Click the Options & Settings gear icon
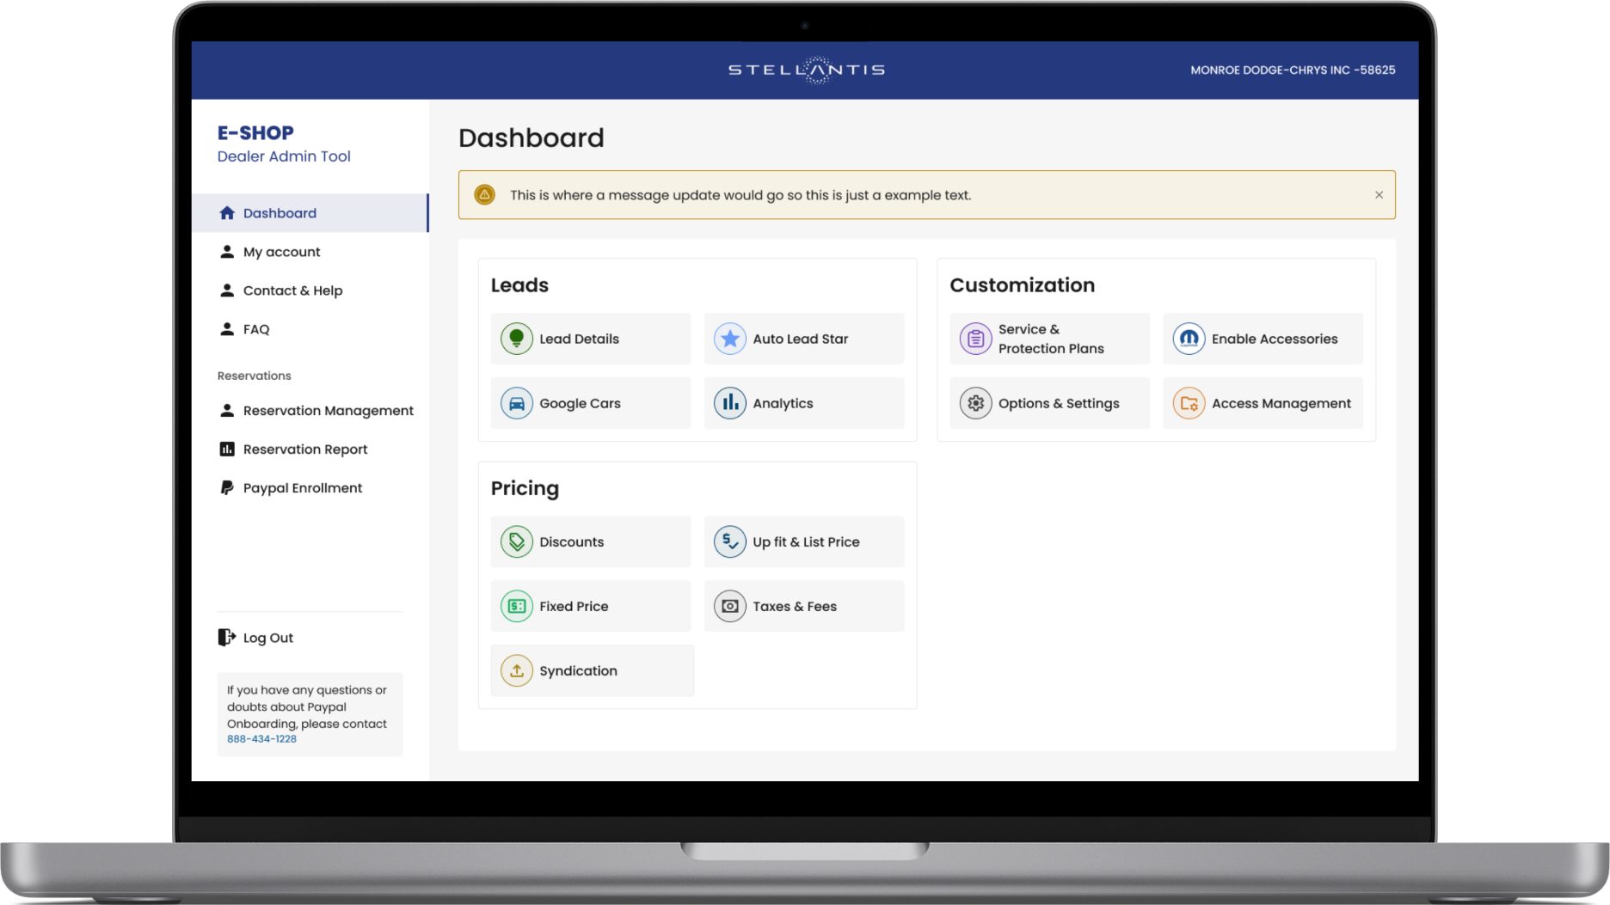 pos(975,403)
